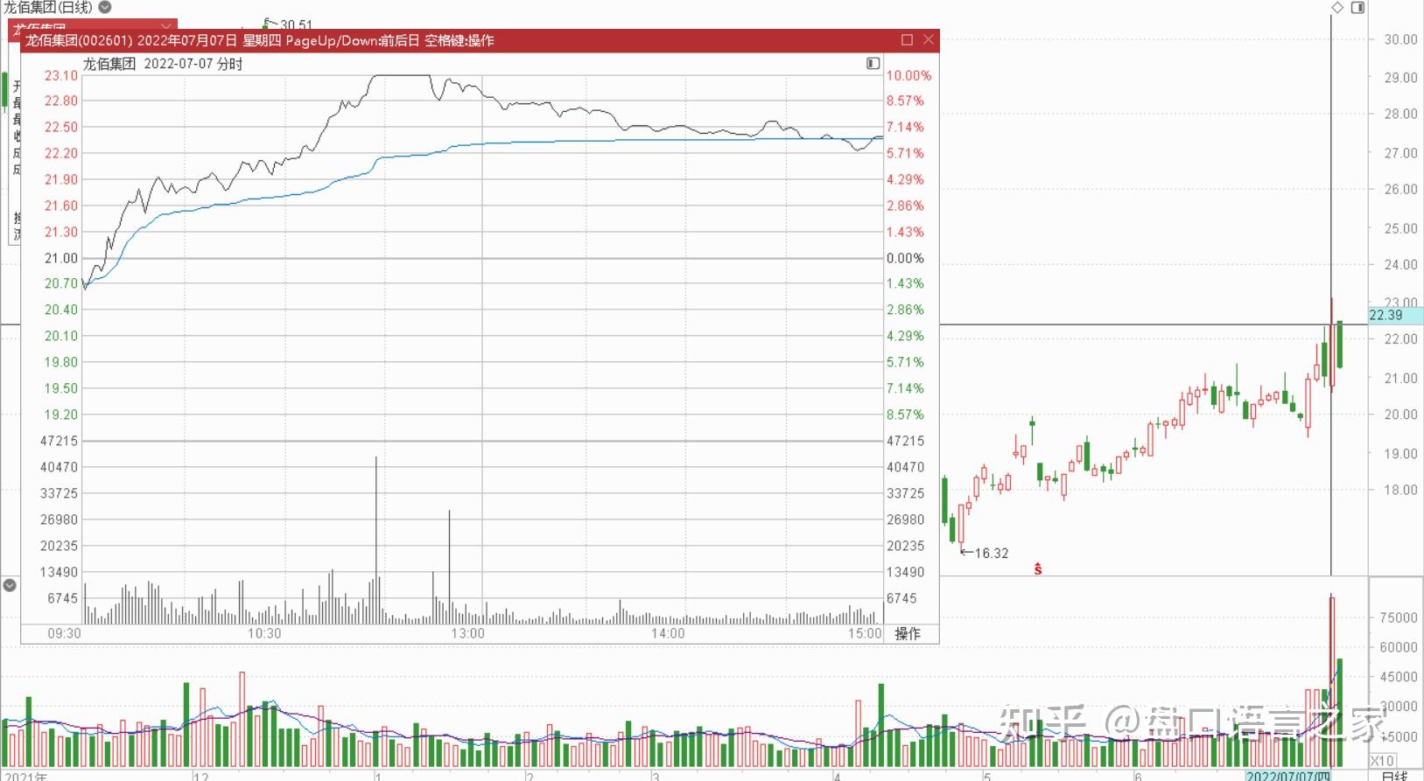Click the 13:00 time axis label
Viewport: 1424px width, 781px height.
point(467,633)
